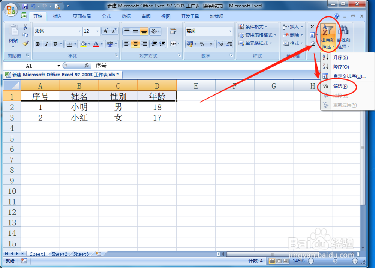Image resolution: width=375 pixels, height=268 pixels.
Task: Switch to the 页面布局 ribbon tab
Action: [82, 16]
